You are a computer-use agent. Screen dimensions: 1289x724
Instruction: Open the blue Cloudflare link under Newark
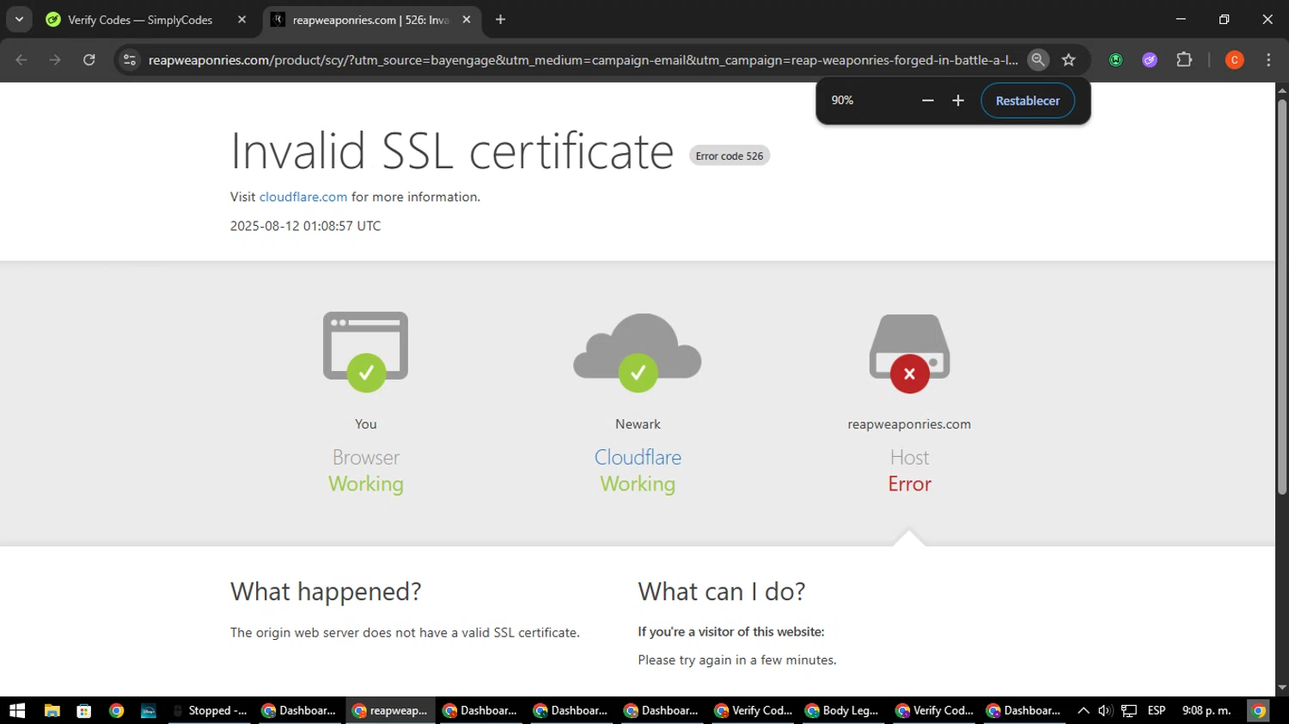(x=638, y=457)
